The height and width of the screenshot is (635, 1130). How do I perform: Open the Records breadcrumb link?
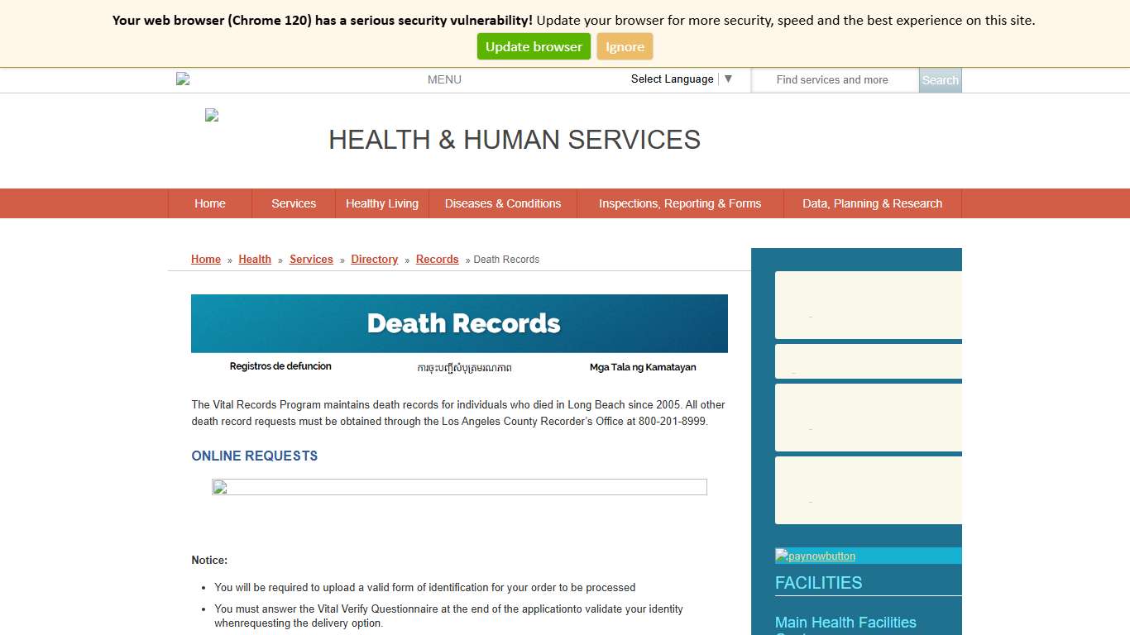[437, 259]
